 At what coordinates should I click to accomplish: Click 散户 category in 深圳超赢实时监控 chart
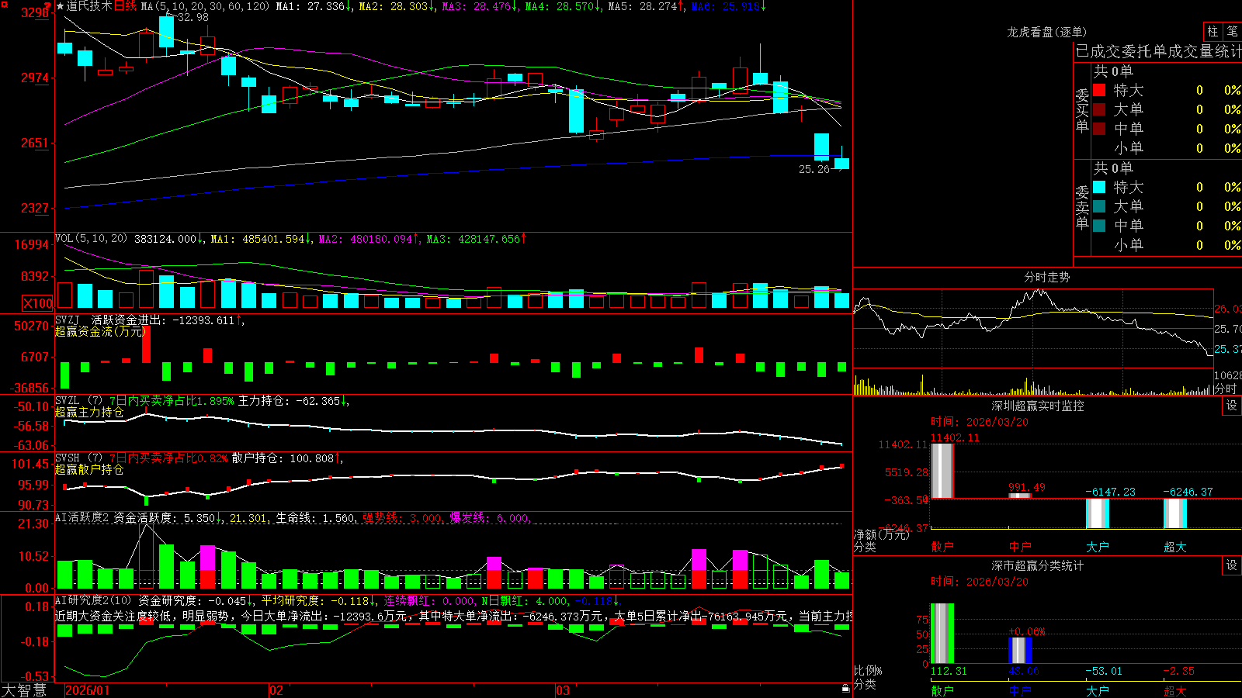point(942,547)
